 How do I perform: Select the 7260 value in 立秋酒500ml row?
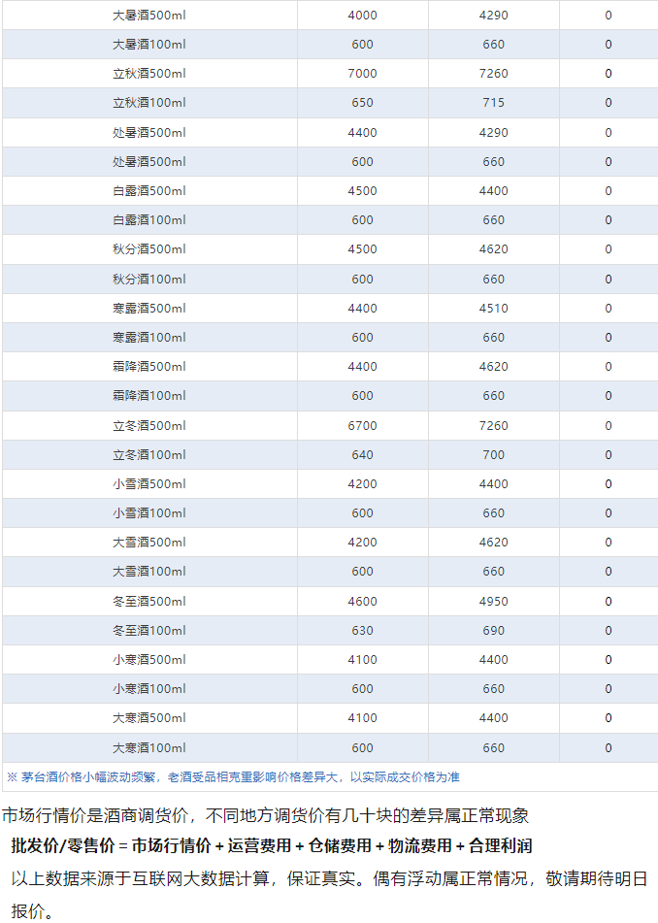coord(494,74)
